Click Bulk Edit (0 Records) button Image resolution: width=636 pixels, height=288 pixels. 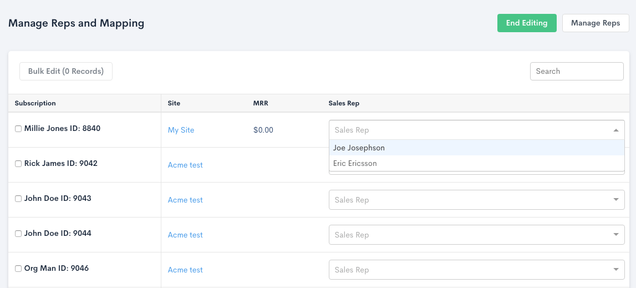66,71
